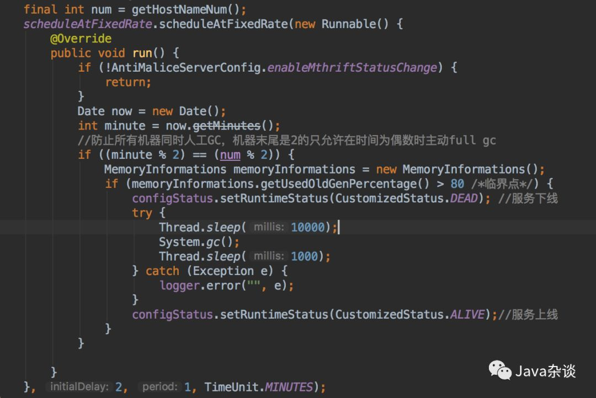The height and width of the screenshot is (398, 596).
Task: Click the getHostNameNum() method call
Action: tap(185, 9)
